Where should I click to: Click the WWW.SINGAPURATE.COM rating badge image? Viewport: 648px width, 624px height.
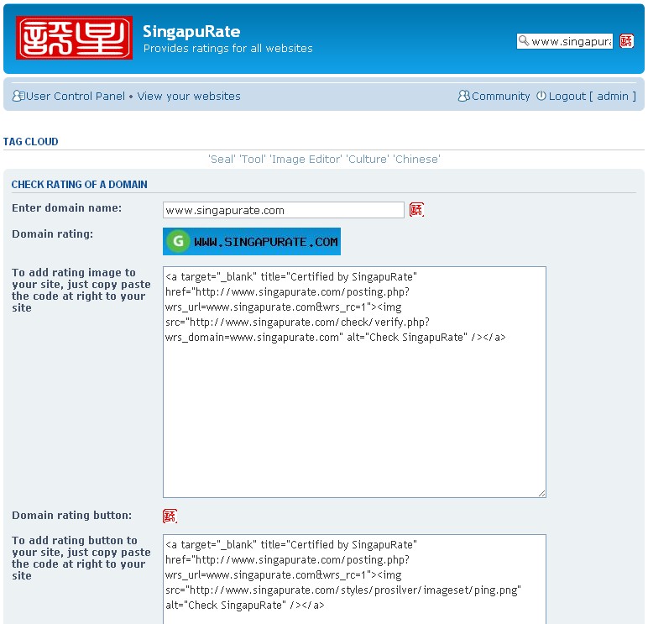(252, 242)
